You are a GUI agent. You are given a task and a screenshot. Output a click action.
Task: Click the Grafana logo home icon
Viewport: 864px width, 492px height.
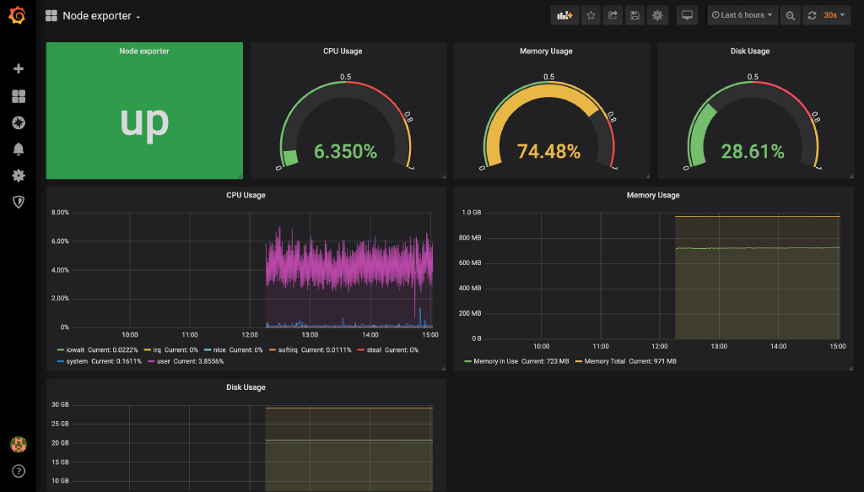click(18, 16)
